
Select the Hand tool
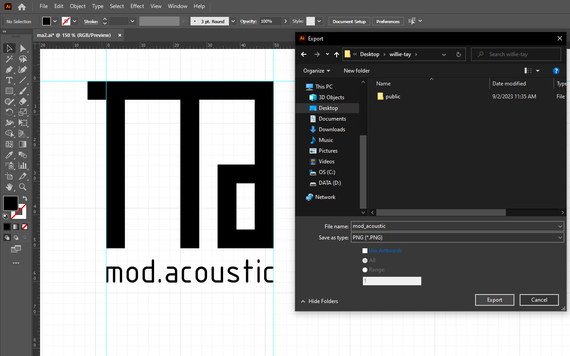pos(9,187)
